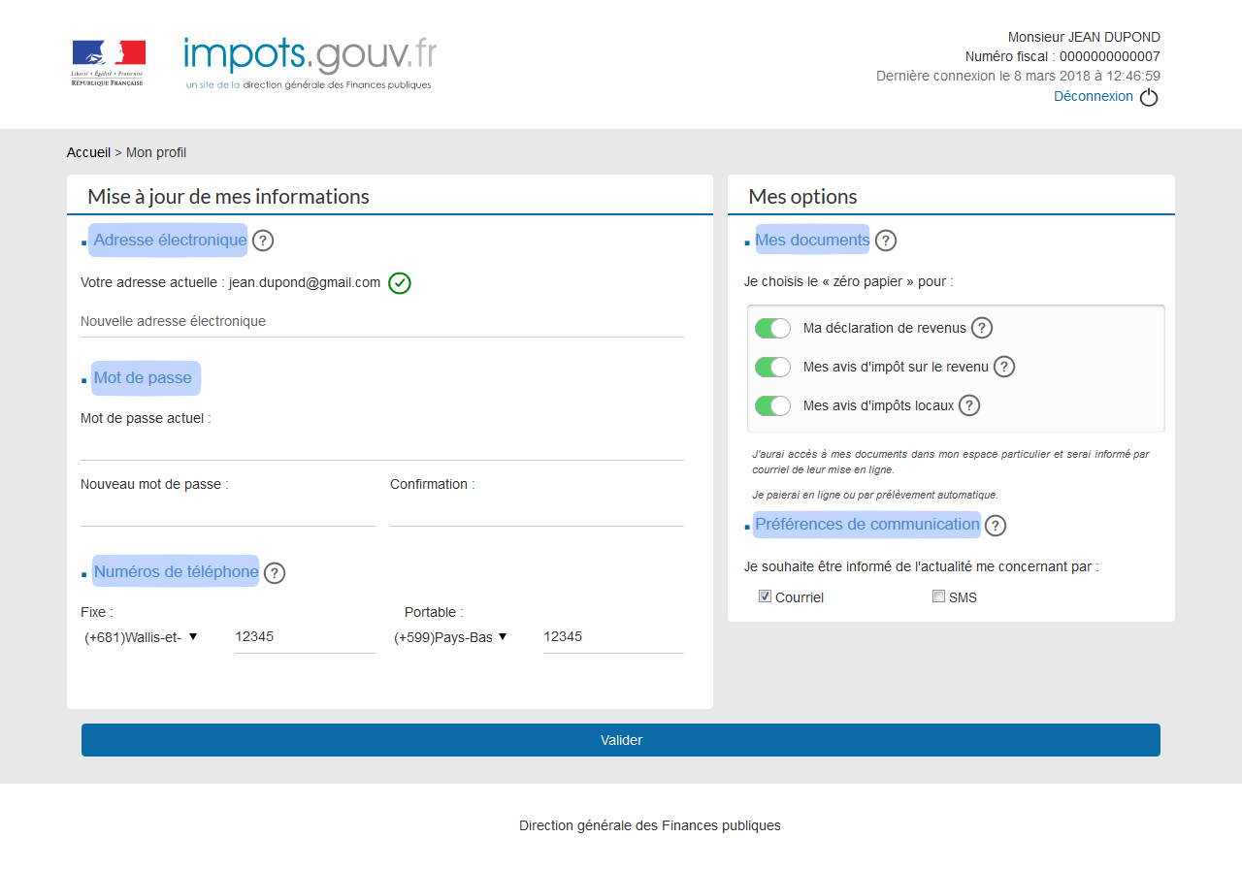Click the note Je paierai en ligne ou par prélèvement

(x=874, y=495)
